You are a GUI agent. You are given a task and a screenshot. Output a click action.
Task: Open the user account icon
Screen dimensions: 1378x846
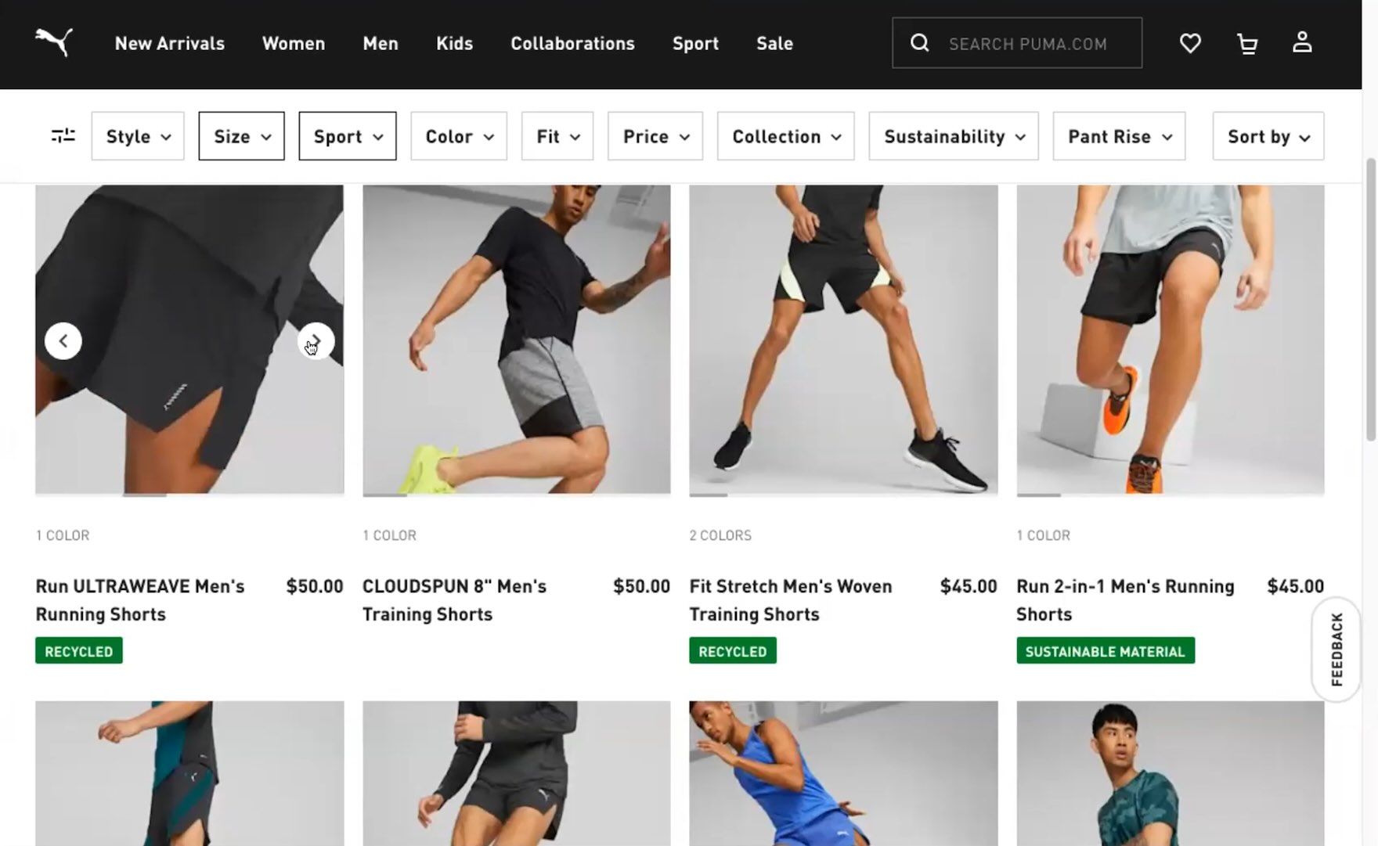click(x=1302, y=42)
